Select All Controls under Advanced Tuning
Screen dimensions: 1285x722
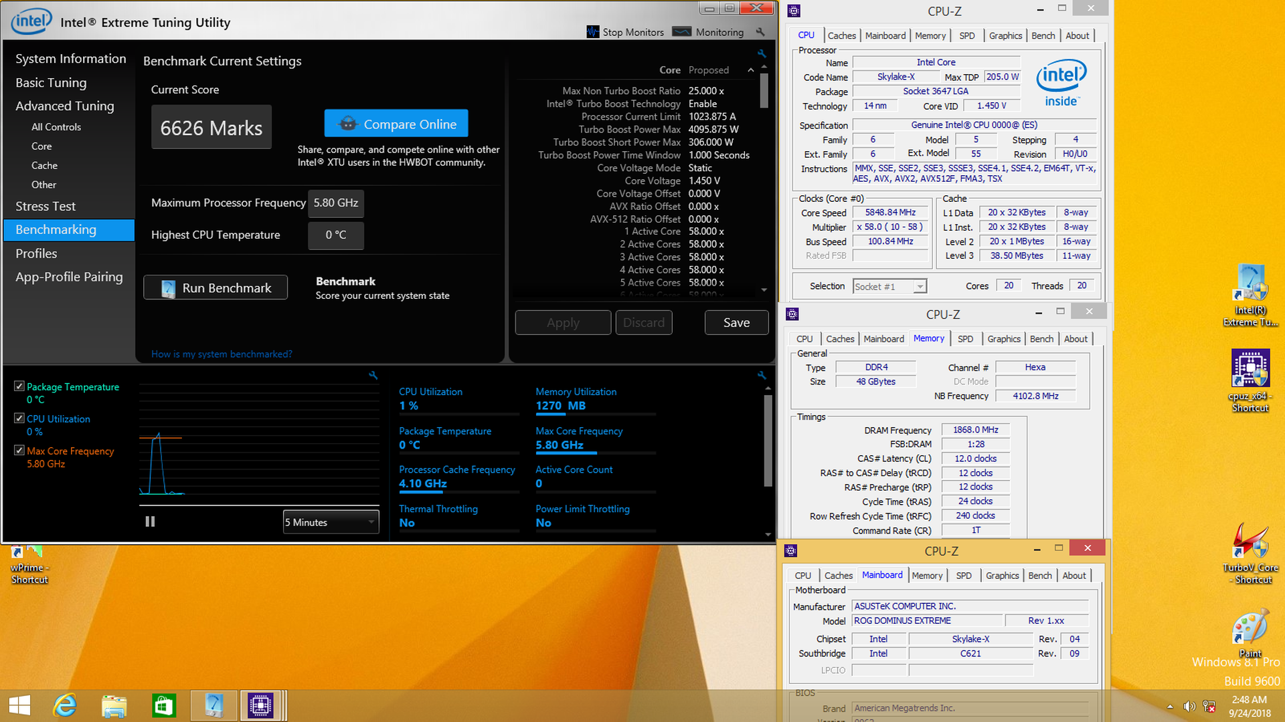pyautogui.click(x=56, y=127)
